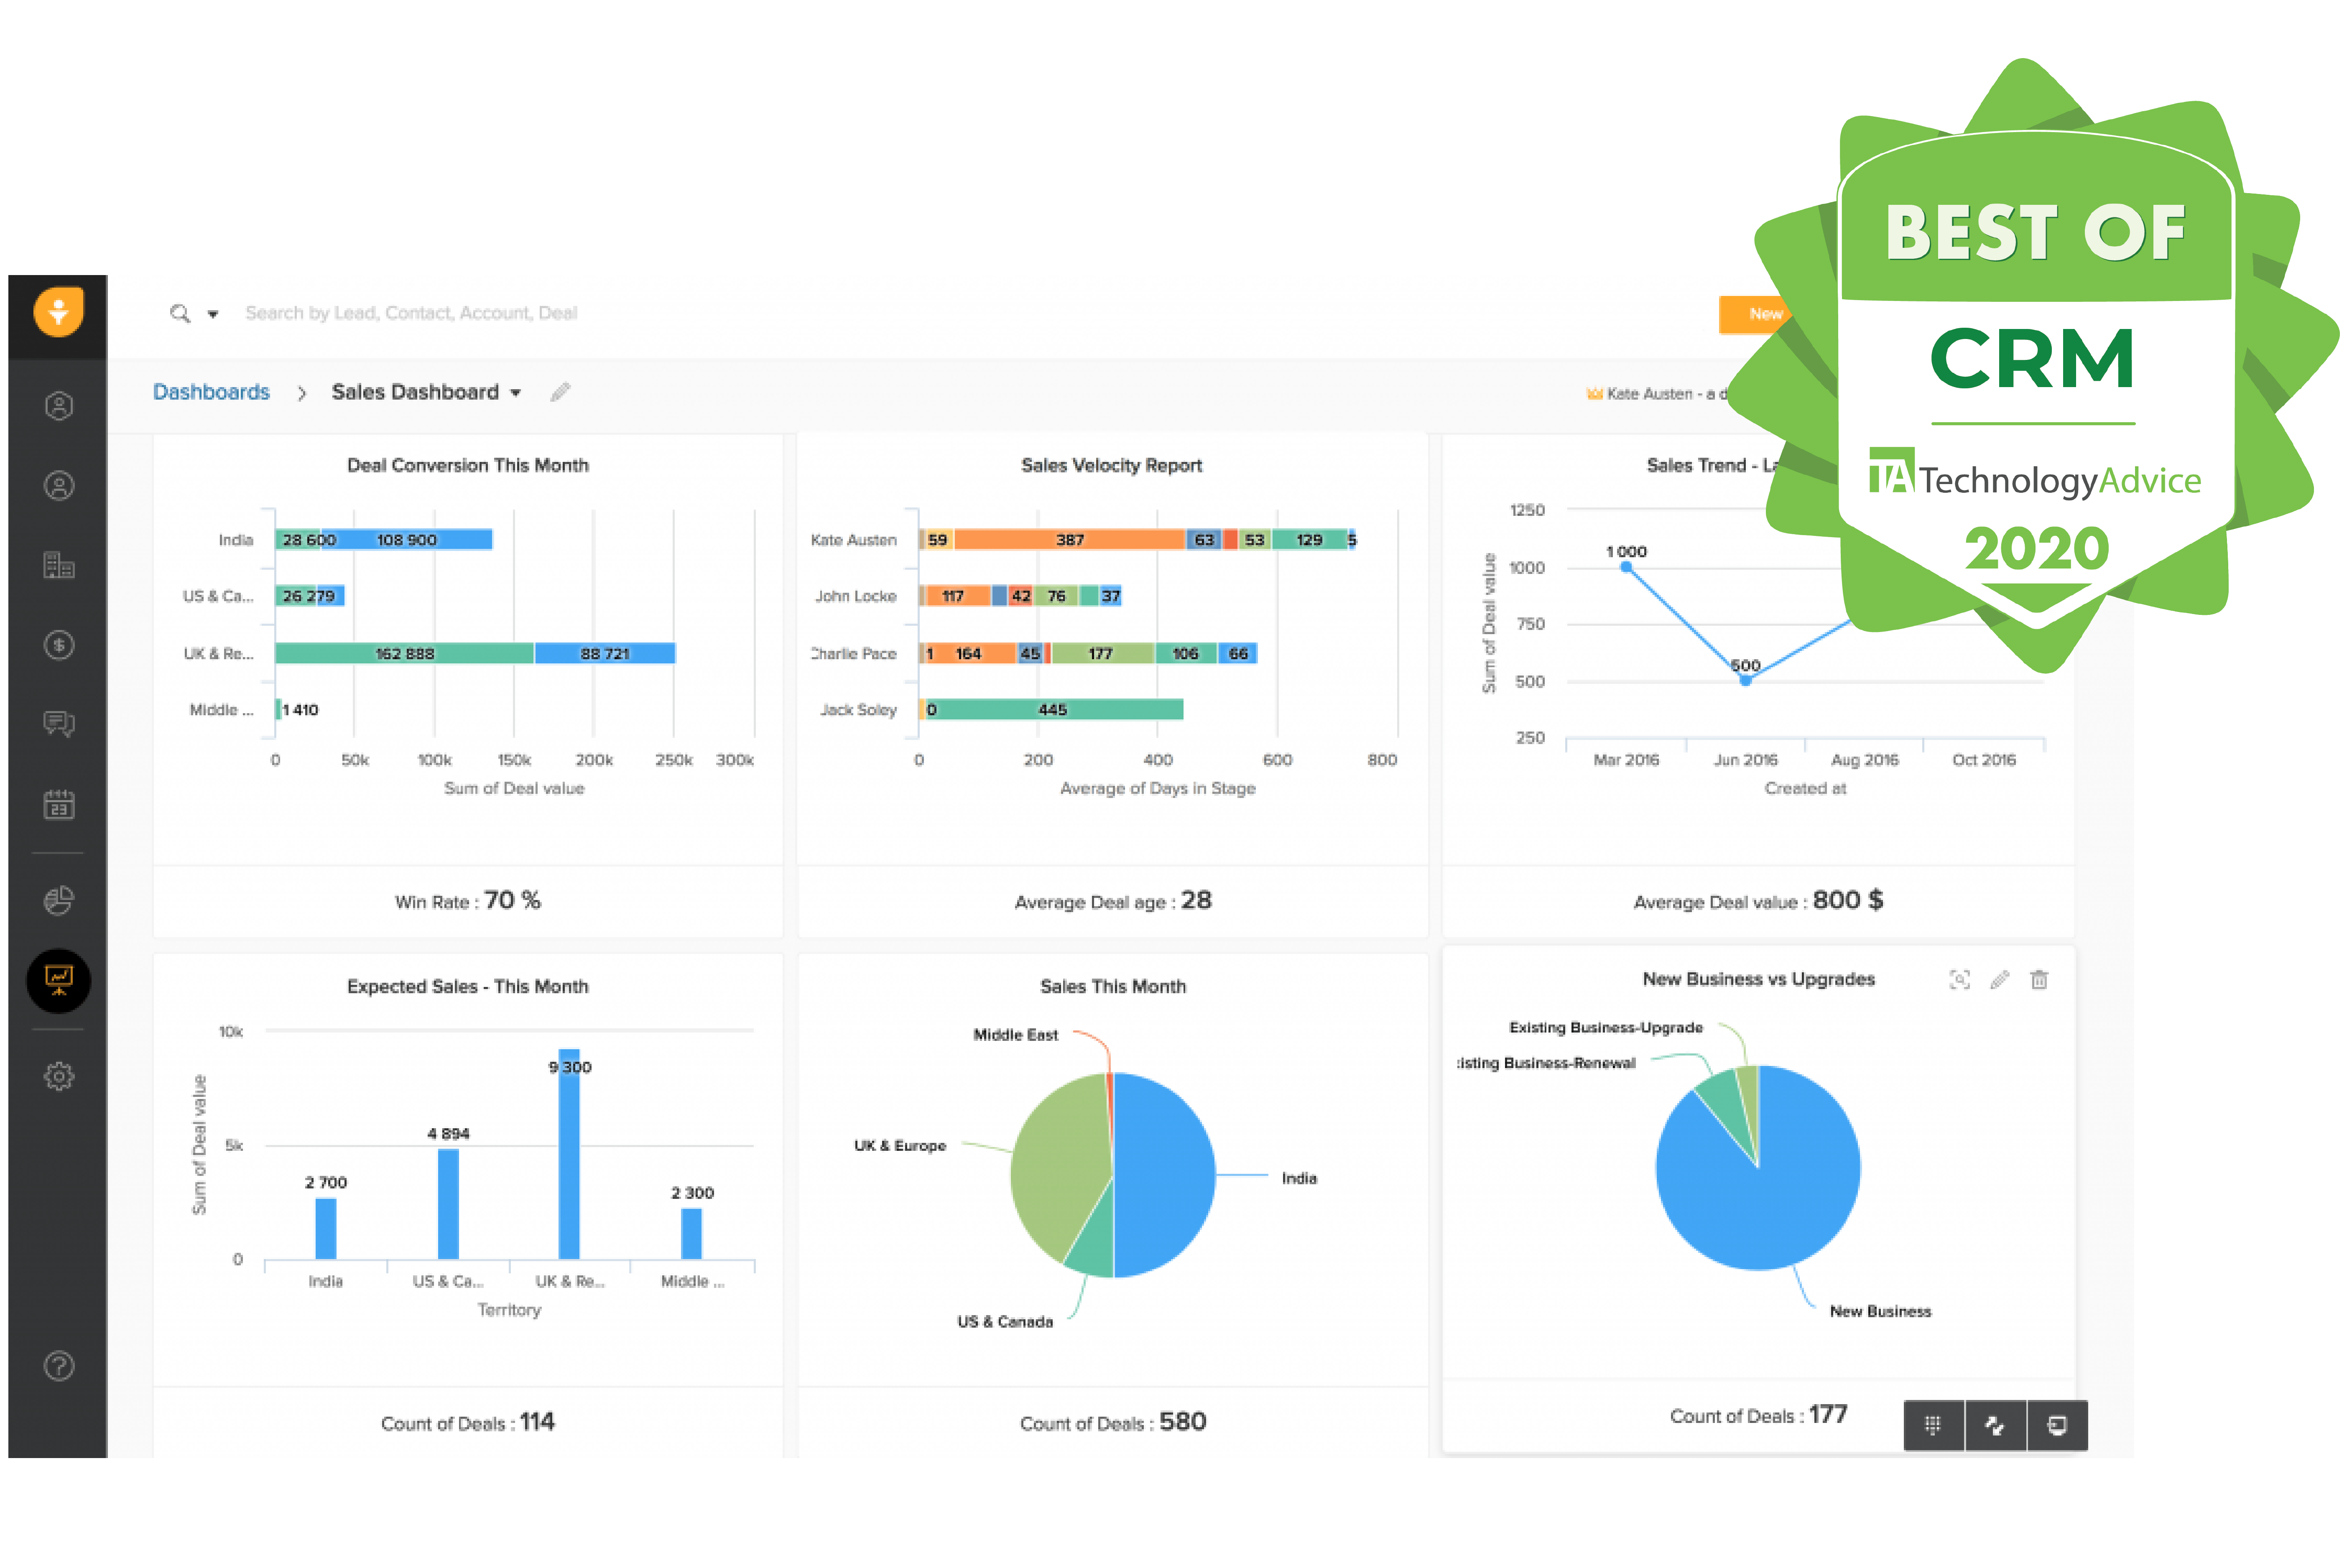Click the search by Lead, Contact field
Screen dimensions: 2352x1568
(x=411, y=313)
